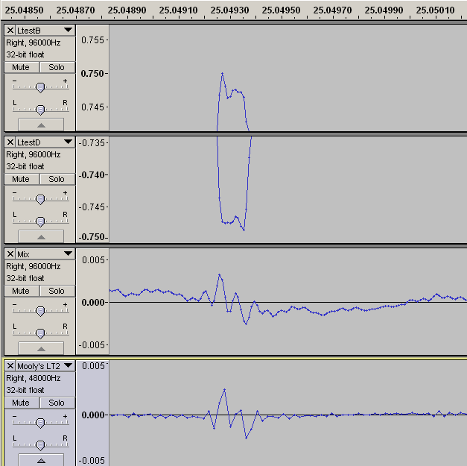This screenshot has height=466, width=467.
Task: Collapse the LtestB track
Action: 41,125
